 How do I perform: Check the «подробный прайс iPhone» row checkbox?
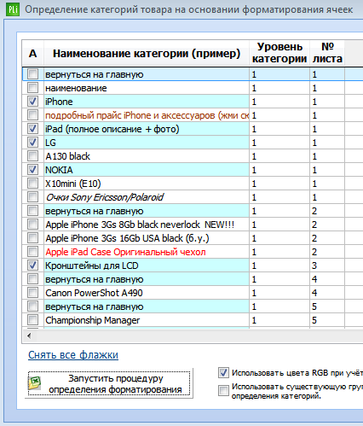(32, 115)
